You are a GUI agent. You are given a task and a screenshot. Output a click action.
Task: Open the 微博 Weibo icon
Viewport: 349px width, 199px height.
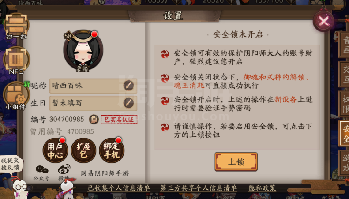pos(64,172)
